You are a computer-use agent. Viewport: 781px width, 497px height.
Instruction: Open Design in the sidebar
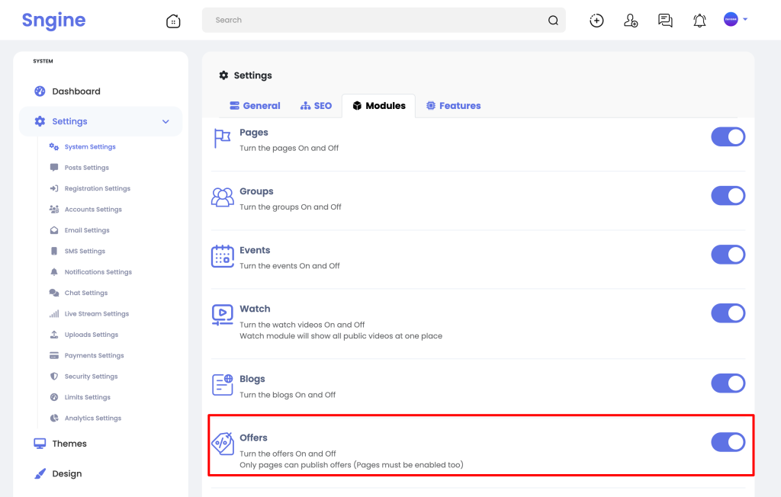coord(67,473)
